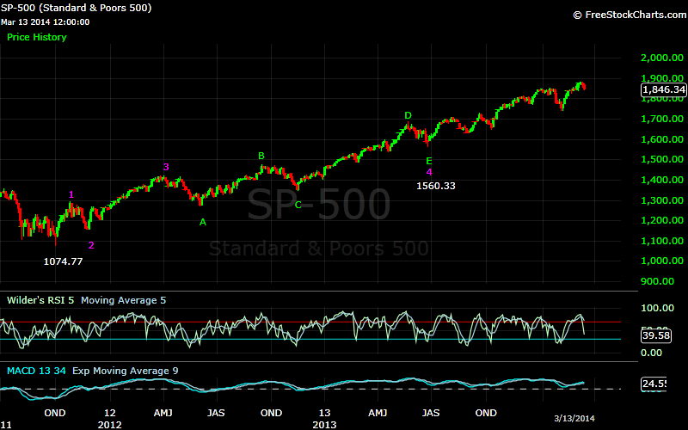Click the RSI 0.00 scale label
688x430 pixels.
(652, 353)
